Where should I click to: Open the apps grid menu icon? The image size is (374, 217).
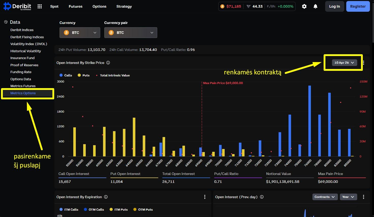[x=40, y=6]
